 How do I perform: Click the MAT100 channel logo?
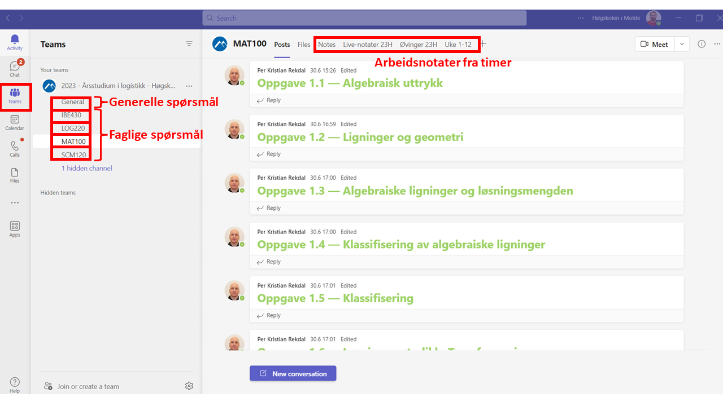coord(220,44)
